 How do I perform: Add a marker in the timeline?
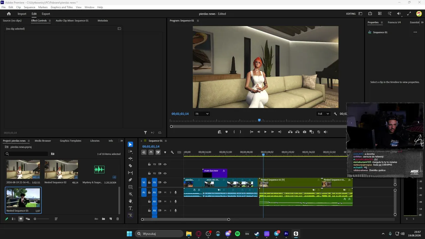click(165, 152)
